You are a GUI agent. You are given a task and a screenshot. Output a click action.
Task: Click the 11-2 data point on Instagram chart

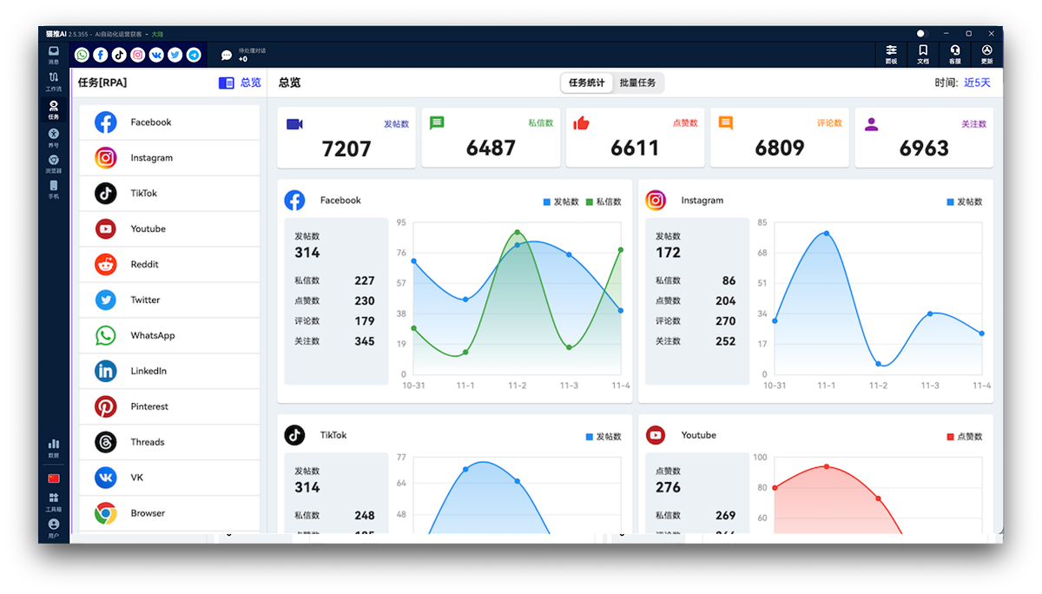878,364
